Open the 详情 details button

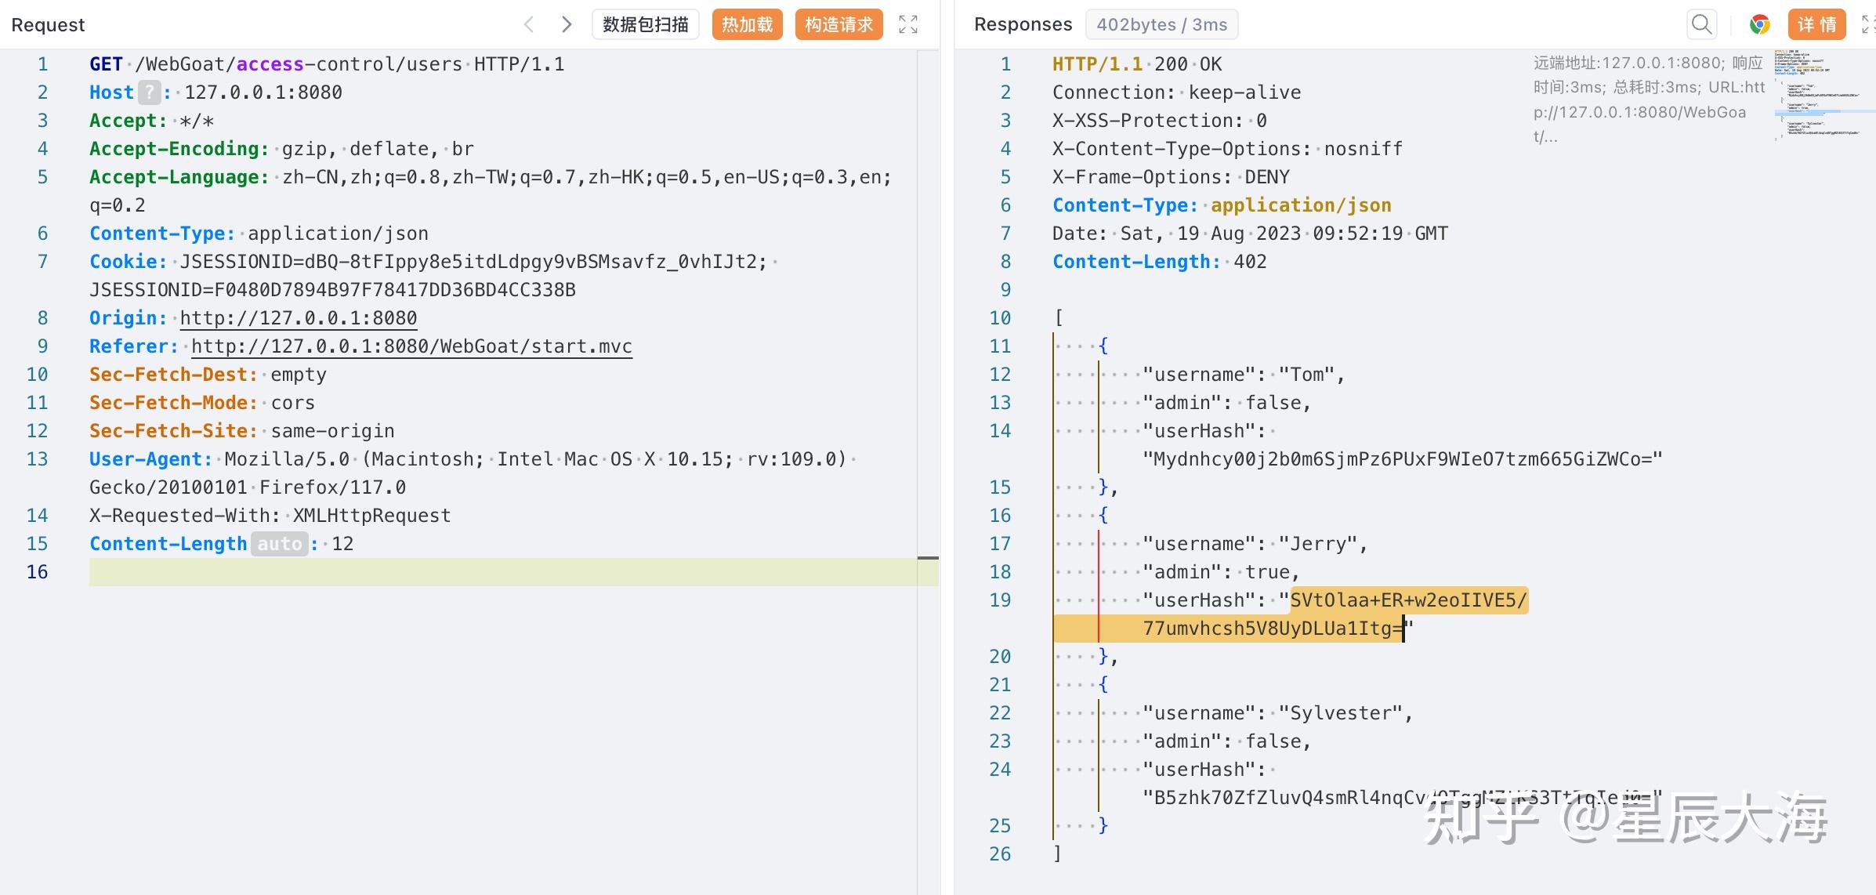(x=1817, y=24)
